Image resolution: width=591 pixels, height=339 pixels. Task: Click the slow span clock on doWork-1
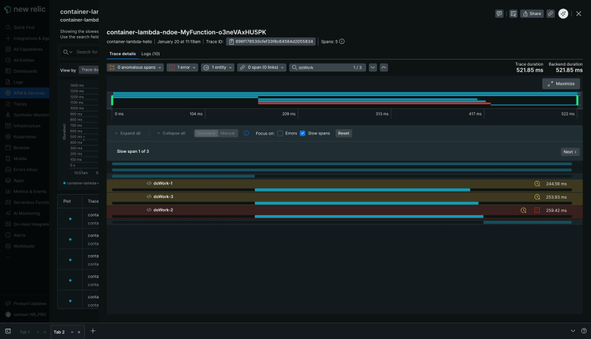(537, 184)
